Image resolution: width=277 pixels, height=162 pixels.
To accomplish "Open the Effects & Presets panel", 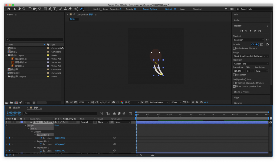I will [242, 92].
